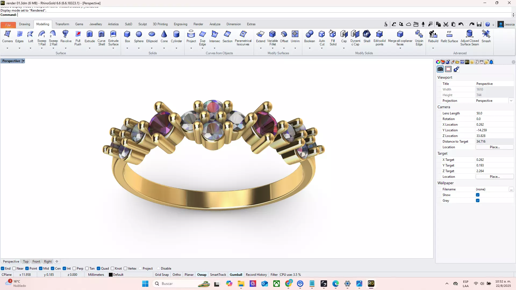Screen dimensions: 516x290
Task: Select the Dup Edge tool
Action: point(202,38)
